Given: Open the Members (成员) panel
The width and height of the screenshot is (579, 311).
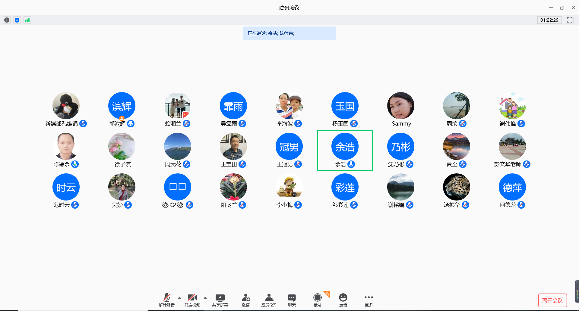Looking at the screenshot, I should click(x=269, y=300).
